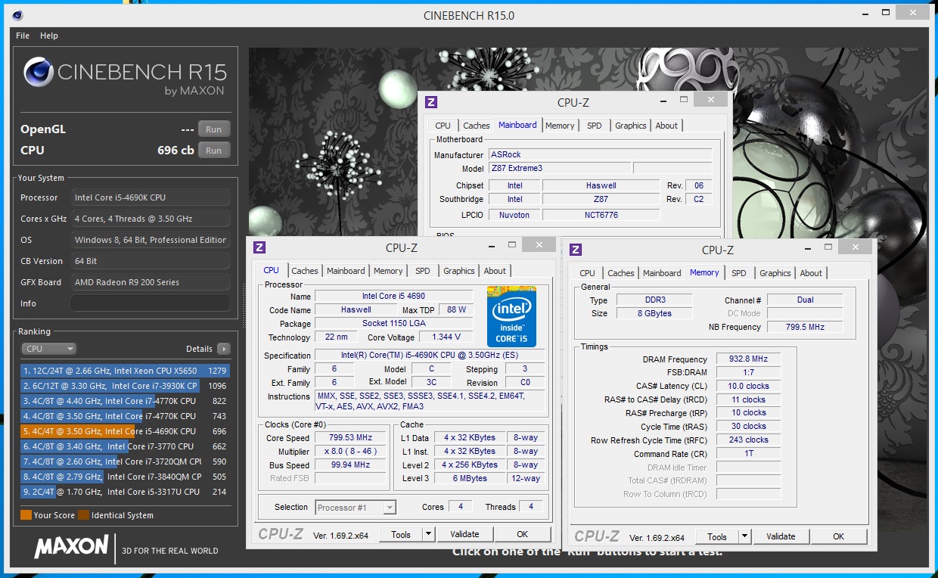Click OK button in CPU window
This screenshot has width=938, height=578.
pyautogui.click(x=522, y=534)
